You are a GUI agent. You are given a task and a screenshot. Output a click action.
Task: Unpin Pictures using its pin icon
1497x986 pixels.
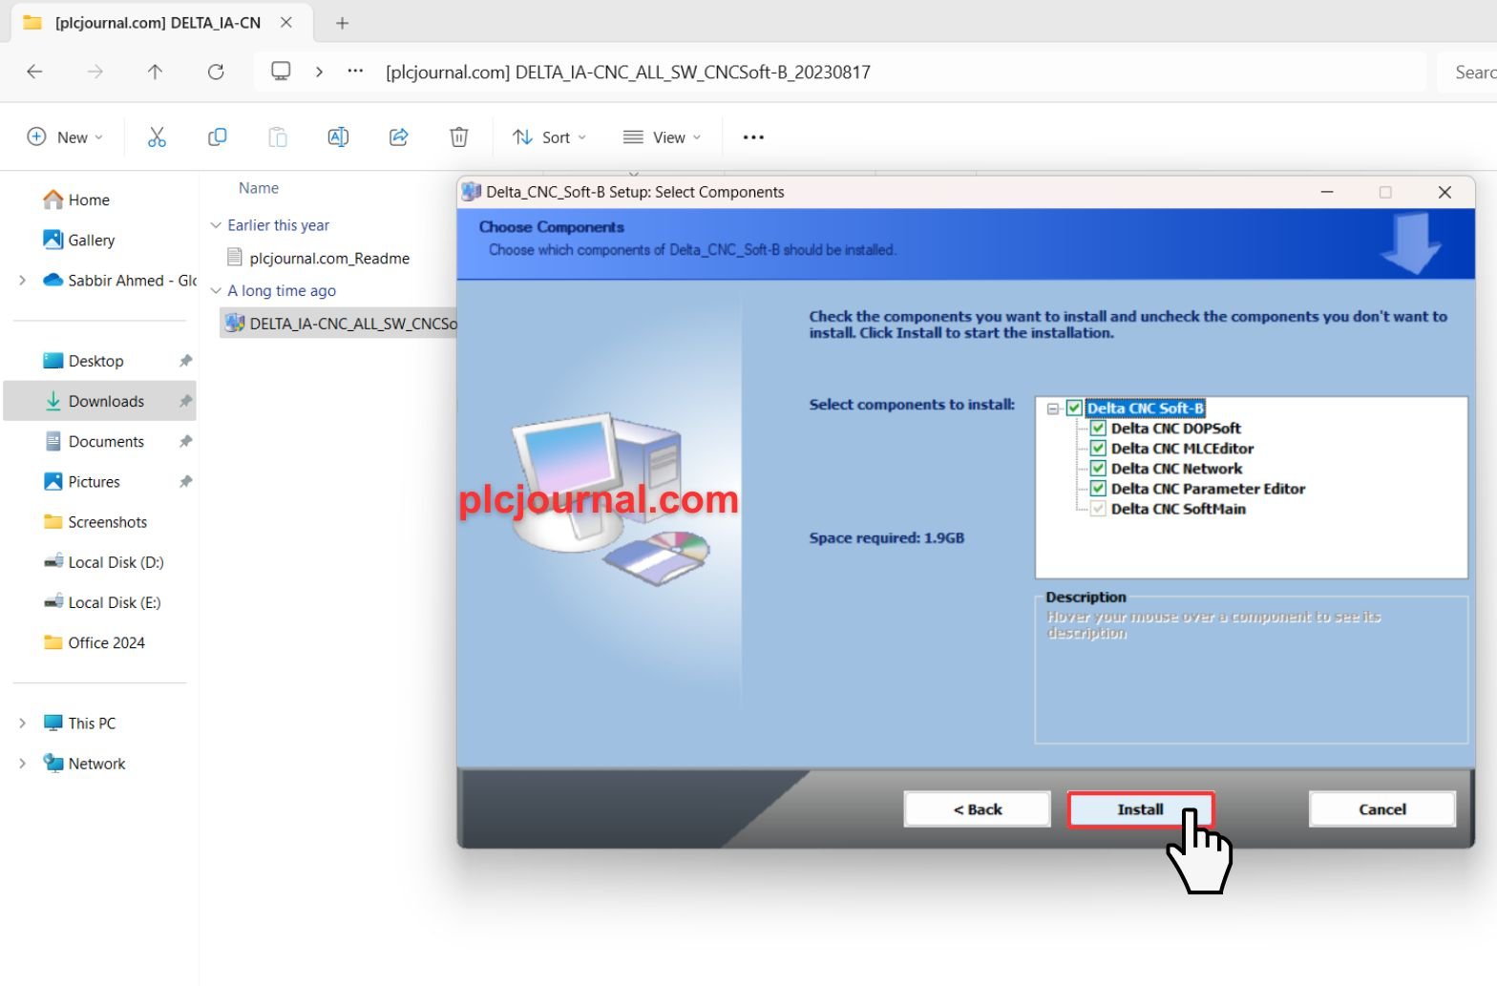pyautogui.click(x=185, y=481)
